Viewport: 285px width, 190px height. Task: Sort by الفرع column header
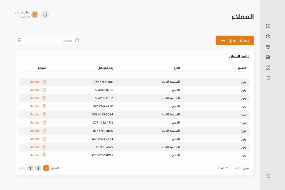[x=177, y=68]
